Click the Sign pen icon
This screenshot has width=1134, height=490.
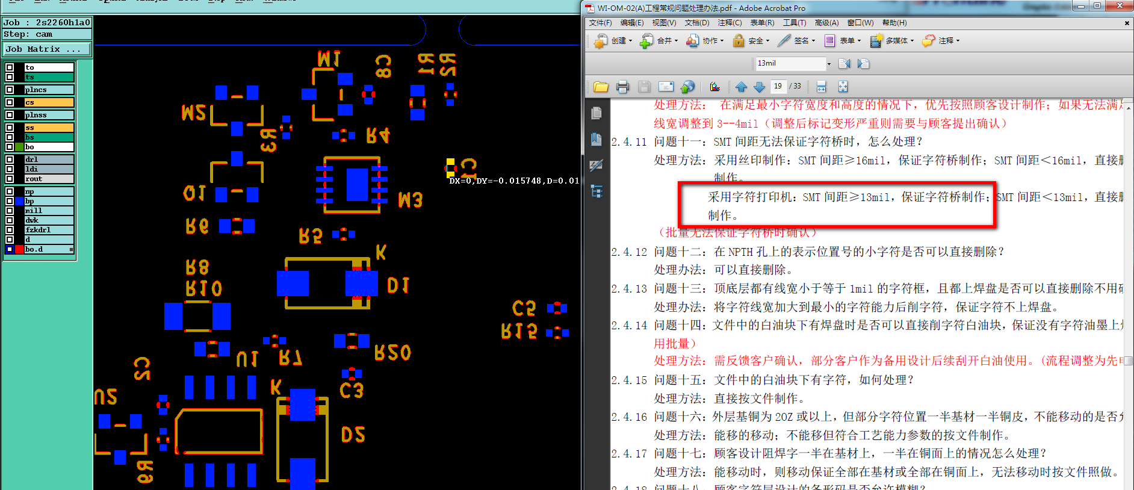point(784,41)
